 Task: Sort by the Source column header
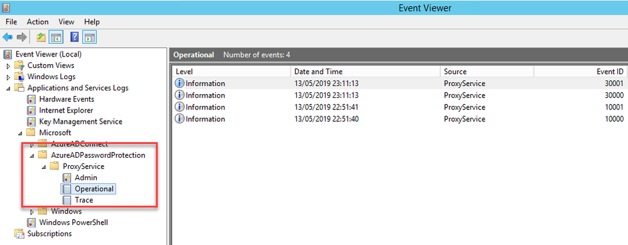pos(487,72)
